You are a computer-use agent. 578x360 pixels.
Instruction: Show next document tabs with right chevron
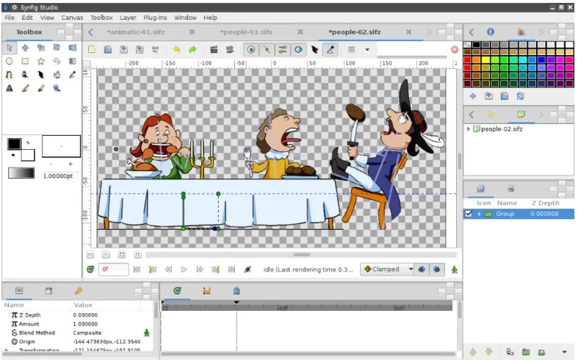[x=429, y=32]
